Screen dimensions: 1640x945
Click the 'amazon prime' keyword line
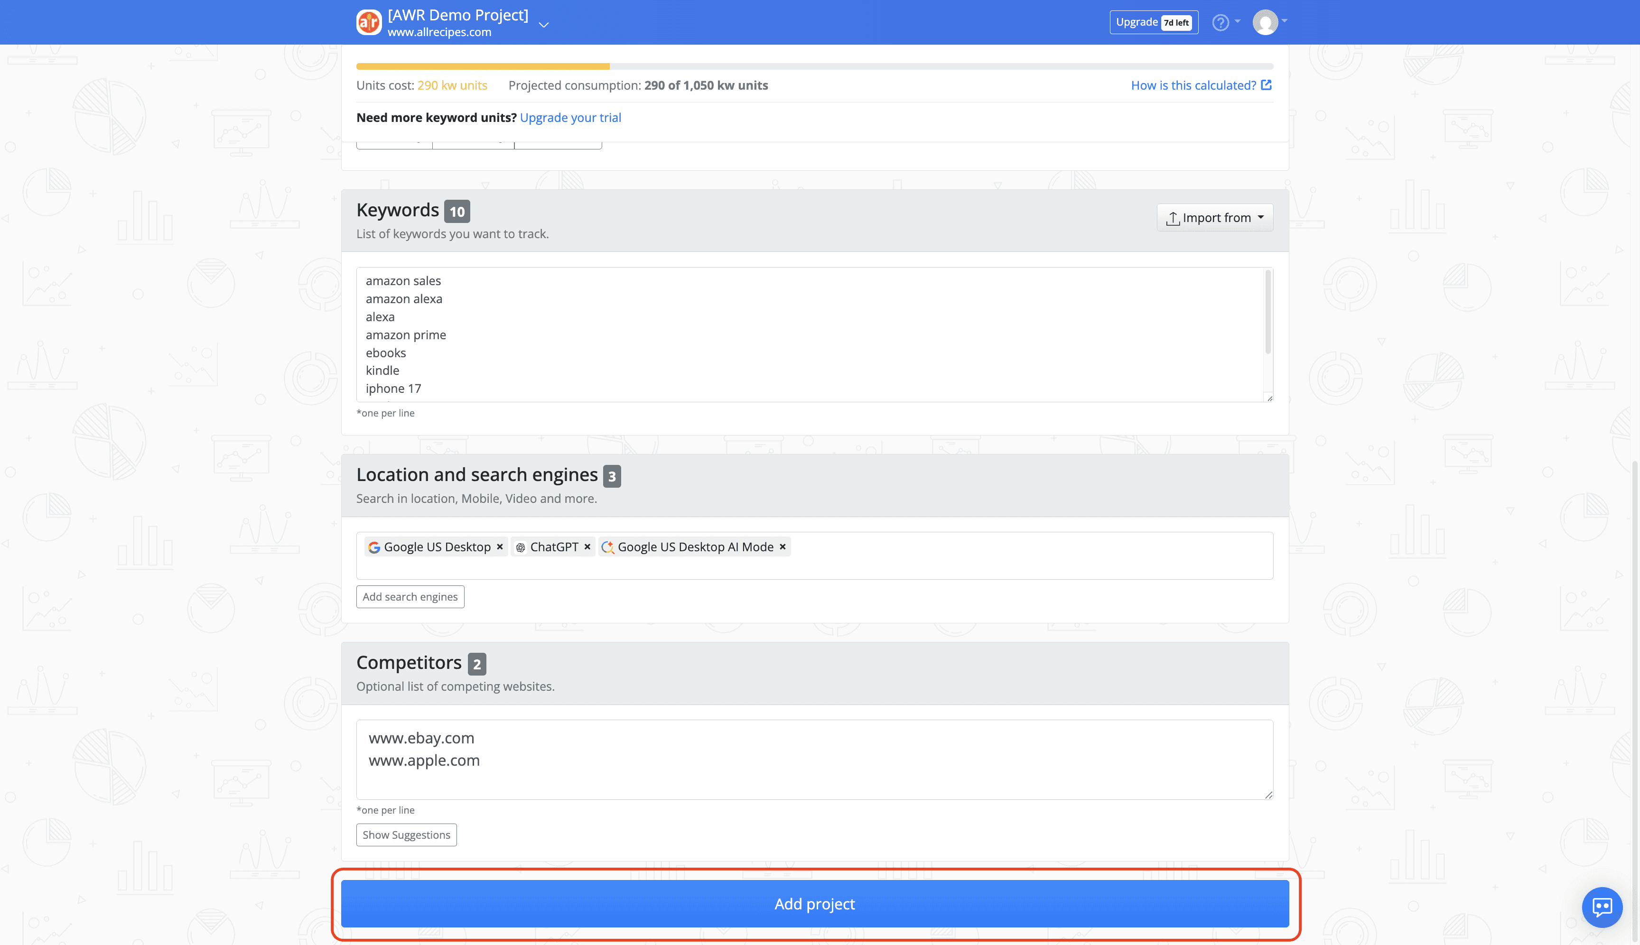pyautogui.click(x=406, y=335)
